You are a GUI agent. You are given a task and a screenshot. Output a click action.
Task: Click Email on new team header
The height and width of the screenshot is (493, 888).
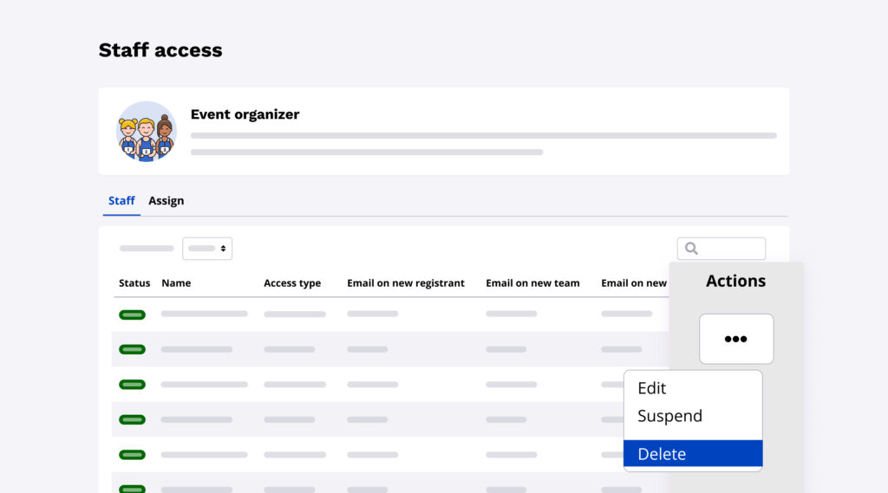click(x=532, y=283)
